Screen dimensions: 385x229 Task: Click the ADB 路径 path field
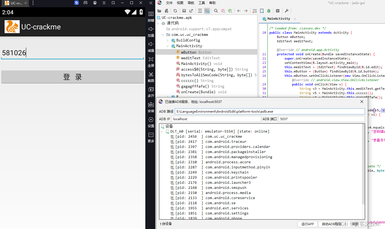coord(270,112)
